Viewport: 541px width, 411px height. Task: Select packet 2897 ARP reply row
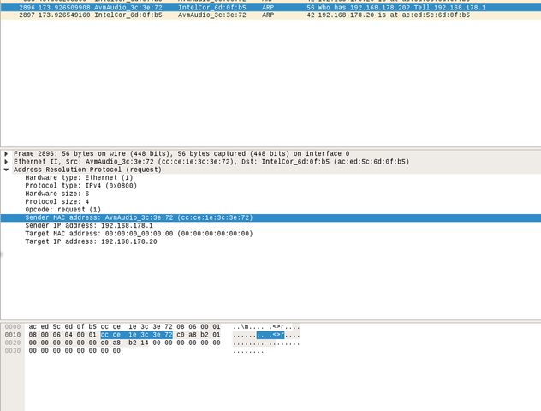coord(270,15)
